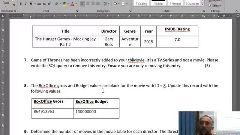Apply the Coding style
240x135 pixels.
click(x=141, y=3)
